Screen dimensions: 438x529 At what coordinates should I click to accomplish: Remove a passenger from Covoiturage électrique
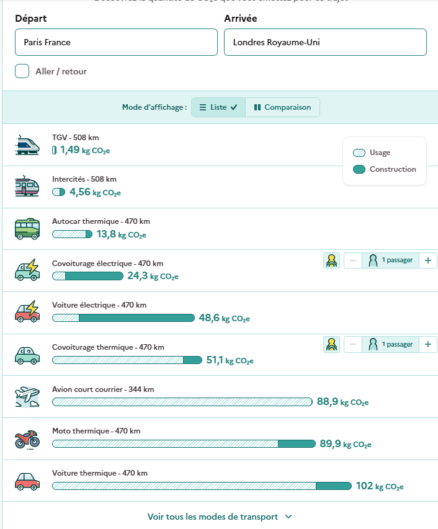pyautogui.click(x=353, y=260)
